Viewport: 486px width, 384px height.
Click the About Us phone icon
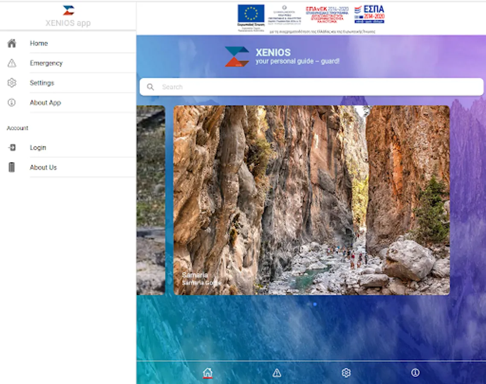tap(12, 167)
